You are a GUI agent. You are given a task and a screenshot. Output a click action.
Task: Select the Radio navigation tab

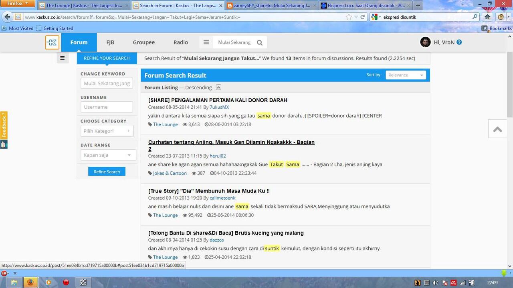click(181, 42)
